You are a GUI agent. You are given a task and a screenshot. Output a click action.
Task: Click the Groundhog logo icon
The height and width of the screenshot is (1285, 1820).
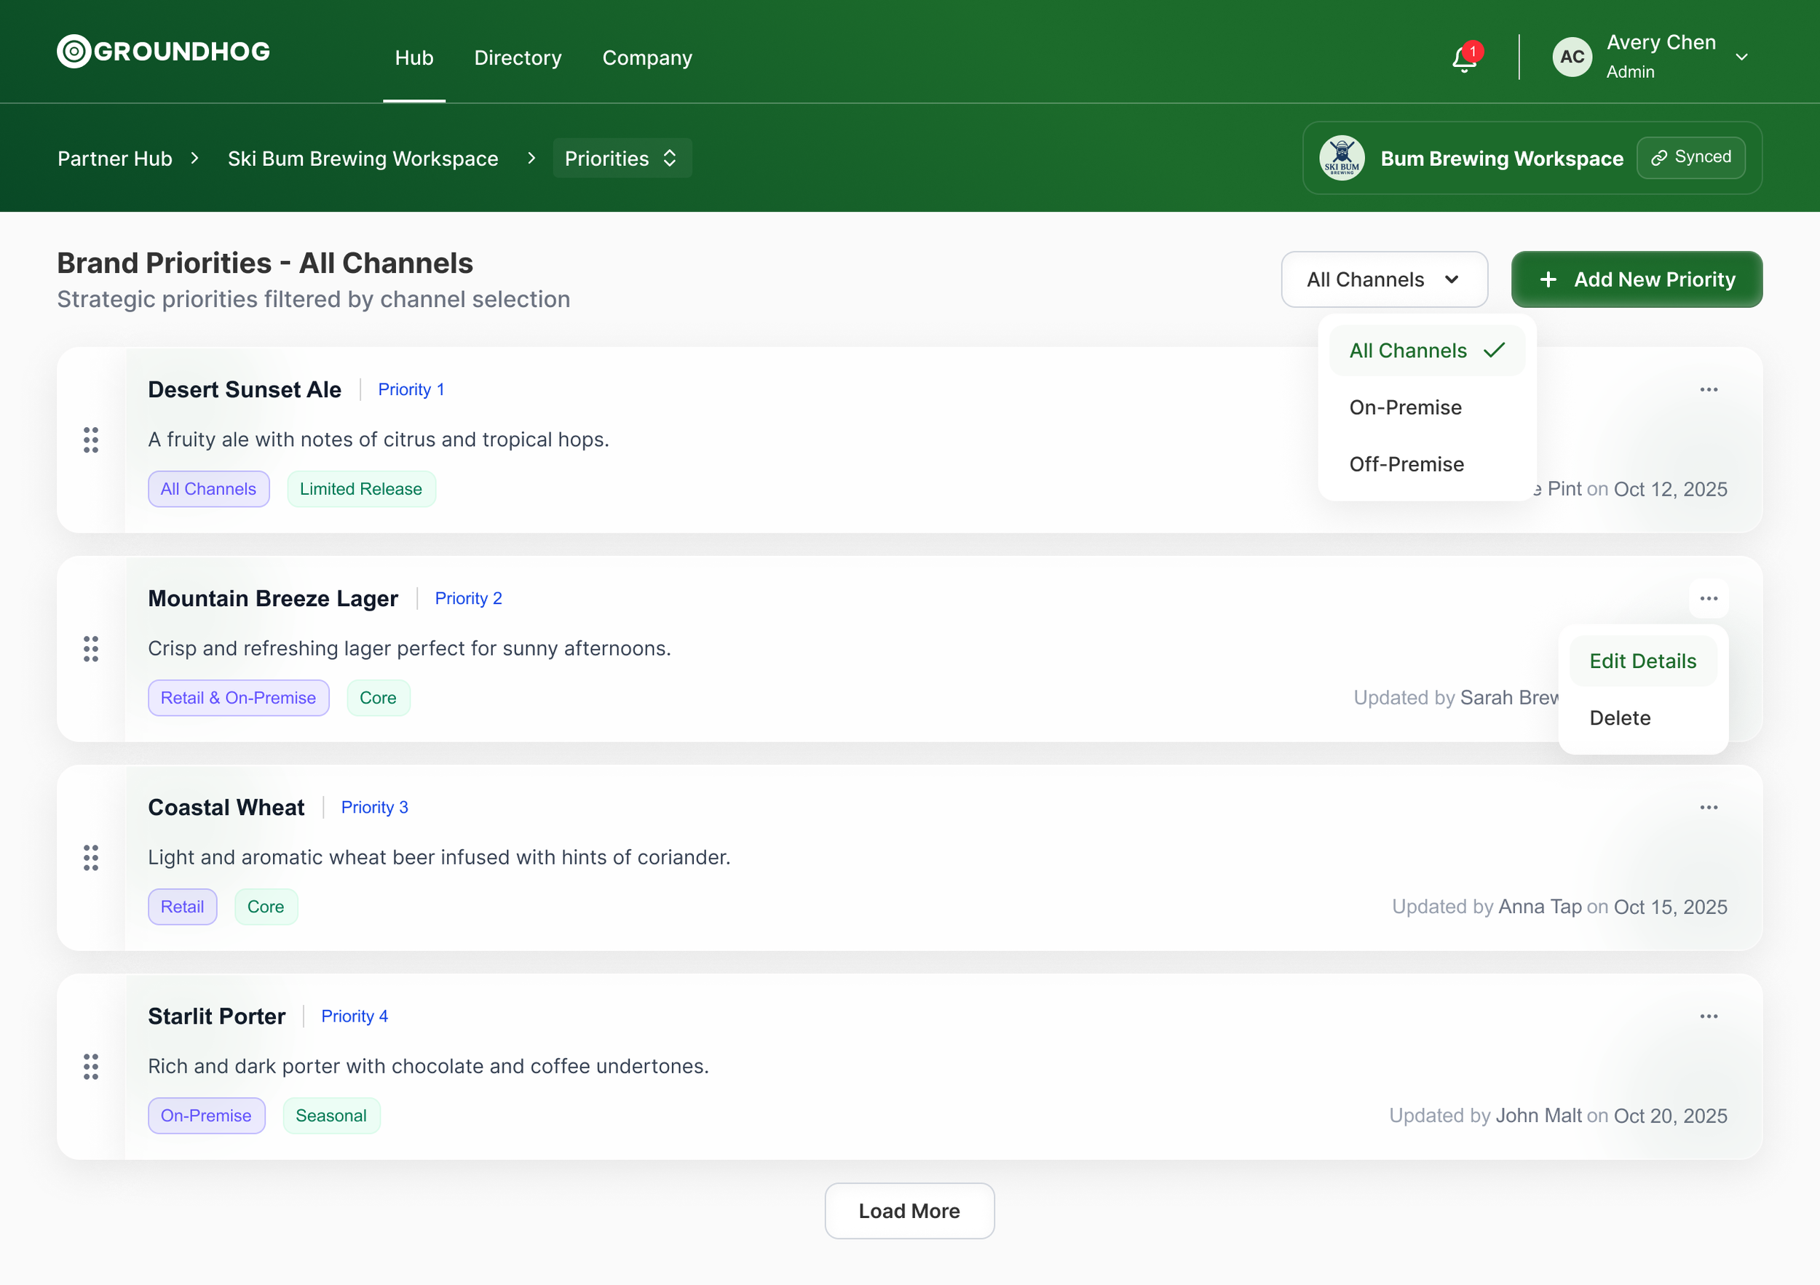(x=74, y=52)
